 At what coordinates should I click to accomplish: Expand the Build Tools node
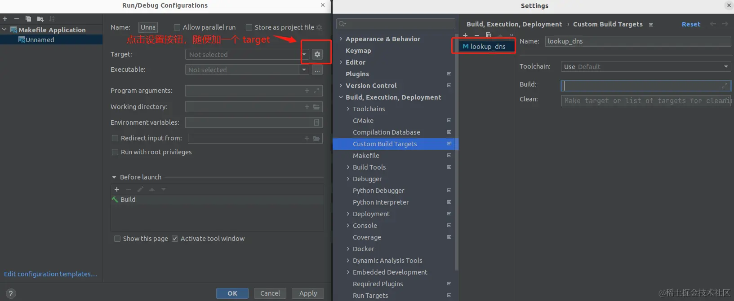click(348, 167)
